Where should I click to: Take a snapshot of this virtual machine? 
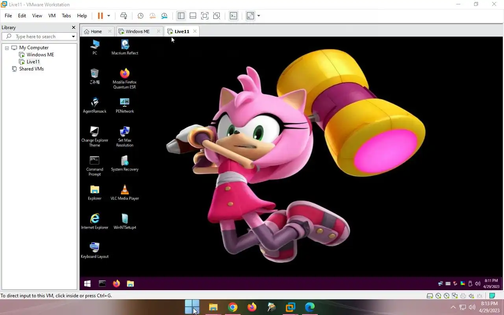click(x=140, y=16)
